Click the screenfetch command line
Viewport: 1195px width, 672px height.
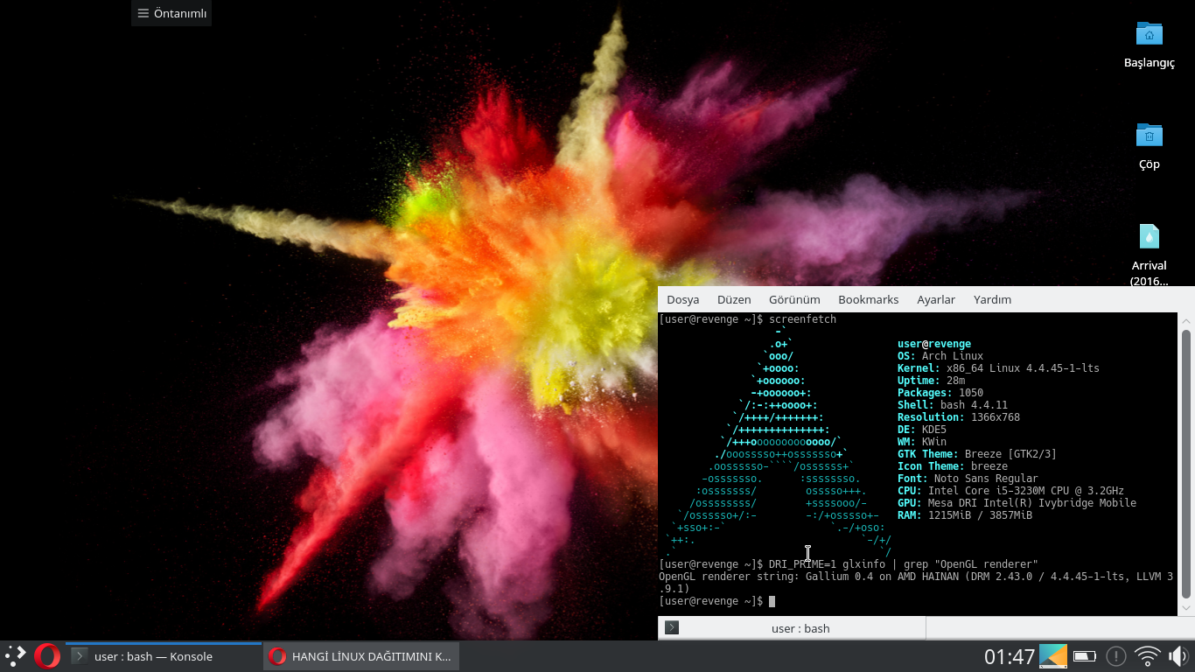click(x=748, y=319)
